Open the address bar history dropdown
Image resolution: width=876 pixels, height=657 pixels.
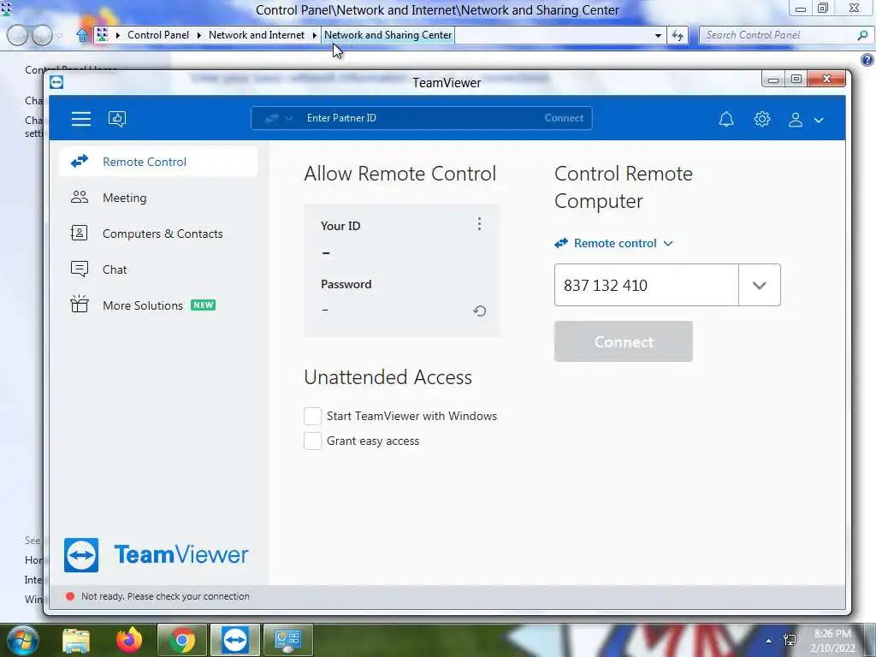pos(658,35)
